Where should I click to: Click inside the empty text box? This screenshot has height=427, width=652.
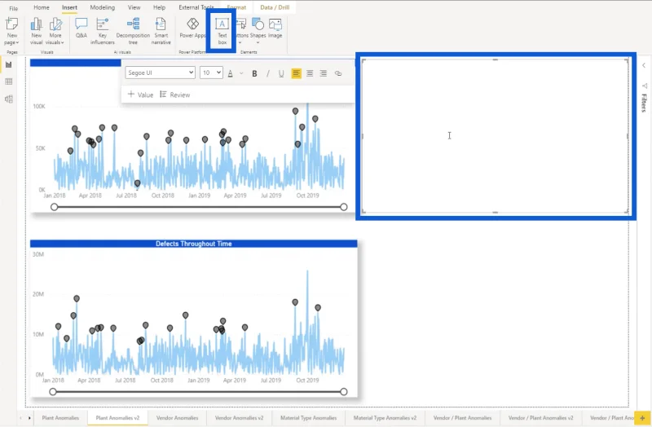(x=495, y=136)
